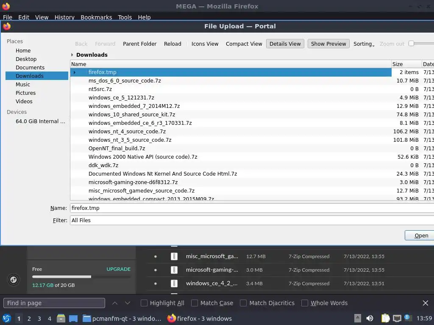Viewport: 434px width, 325px height.
Task: Open the Tools menu
Action: [125, 17]
